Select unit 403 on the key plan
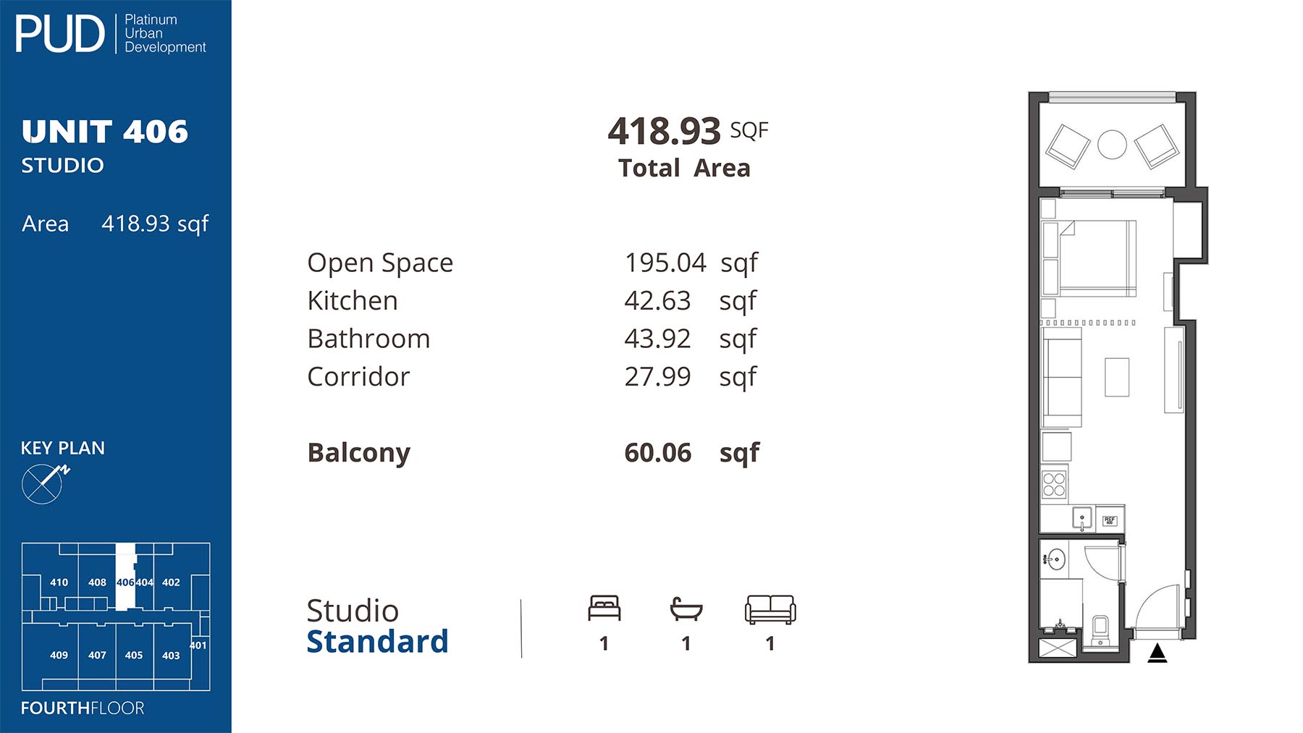The image size is (1303, 733). click(171, 656)
